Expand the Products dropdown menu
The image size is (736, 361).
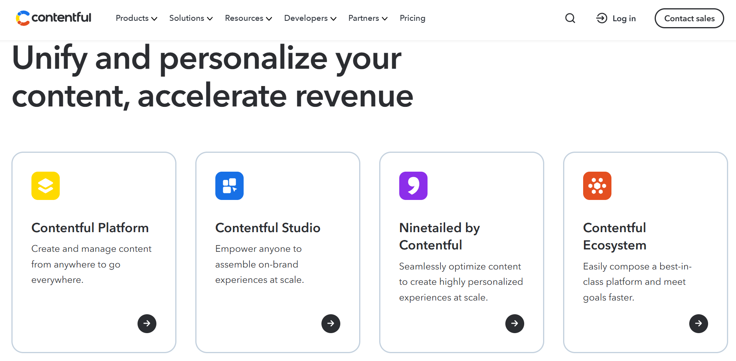click(136, 18)
